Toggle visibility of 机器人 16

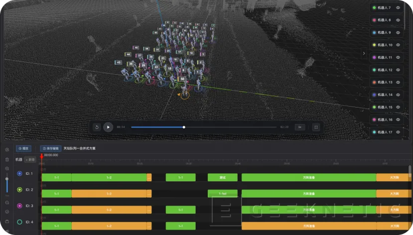[x=398, y=119]
